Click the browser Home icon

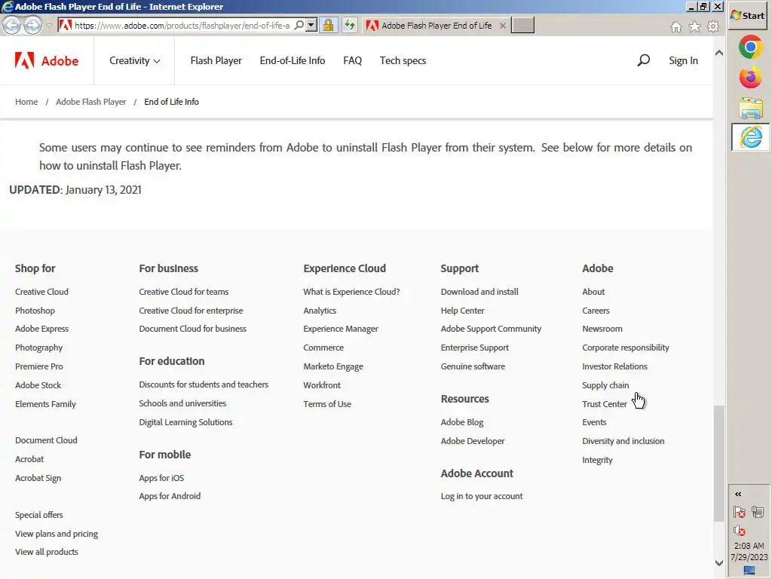[676, 26]
